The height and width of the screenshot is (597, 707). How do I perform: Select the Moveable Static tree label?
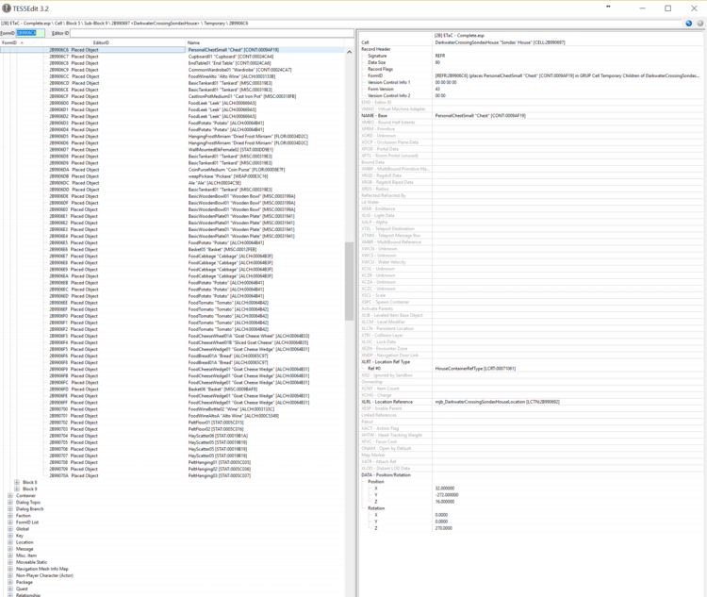click(31, 562)
